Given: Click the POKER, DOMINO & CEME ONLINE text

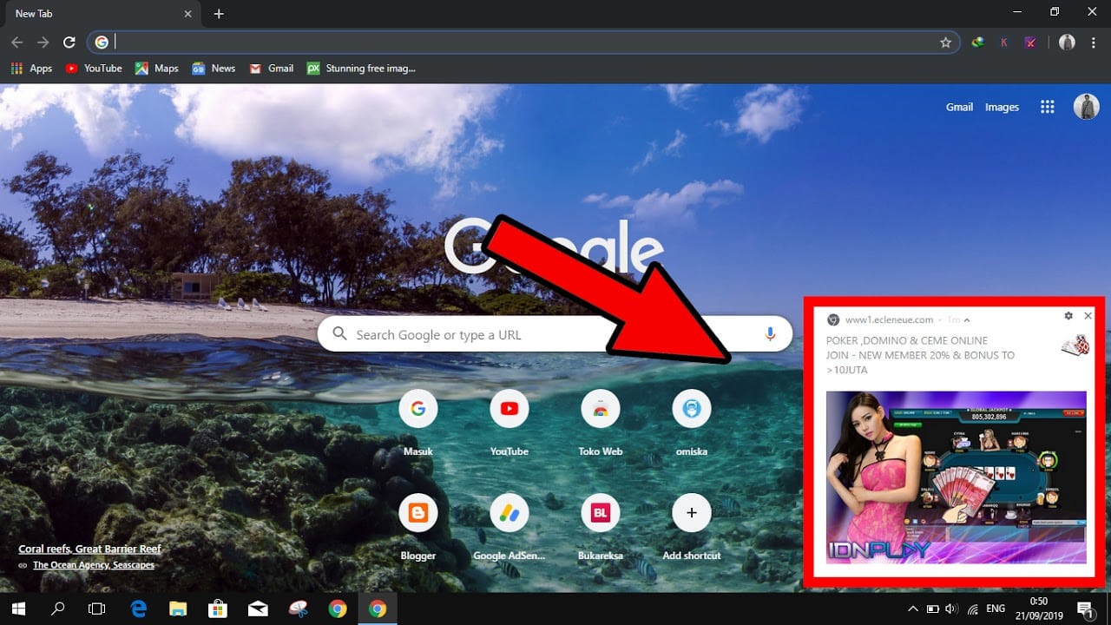Looking at the screenshot, I should pyautogui.click(x=906, y=341).
